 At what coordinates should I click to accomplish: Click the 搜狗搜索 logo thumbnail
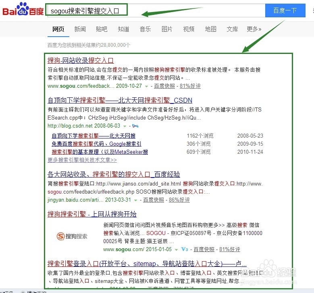(72, 236)
